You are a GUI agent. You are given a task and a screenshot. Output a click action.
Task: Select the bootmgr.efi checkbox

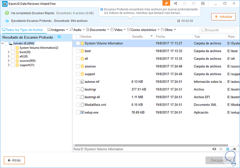tap(78, 97)
